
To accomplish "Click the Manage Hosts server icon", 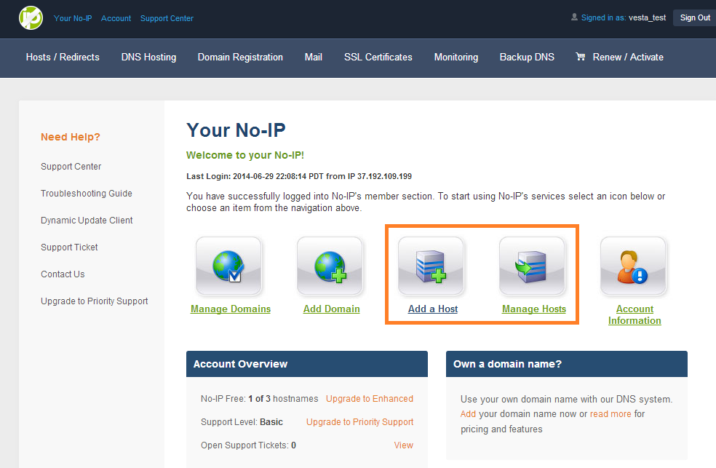I will click(532, 266).
